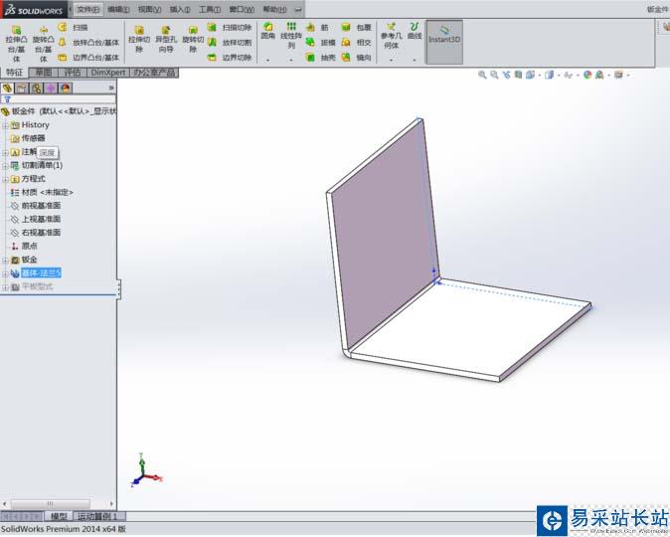Open the 工具(T) menu
Viewport: 670px width, 537px height.
[x=210, y=9]
